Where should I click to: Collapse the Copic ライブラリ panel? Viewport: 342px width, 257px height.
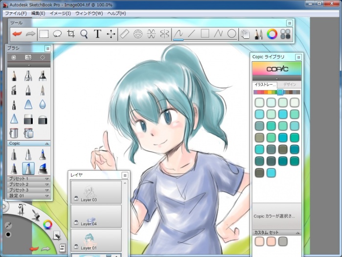coord(299,57)
